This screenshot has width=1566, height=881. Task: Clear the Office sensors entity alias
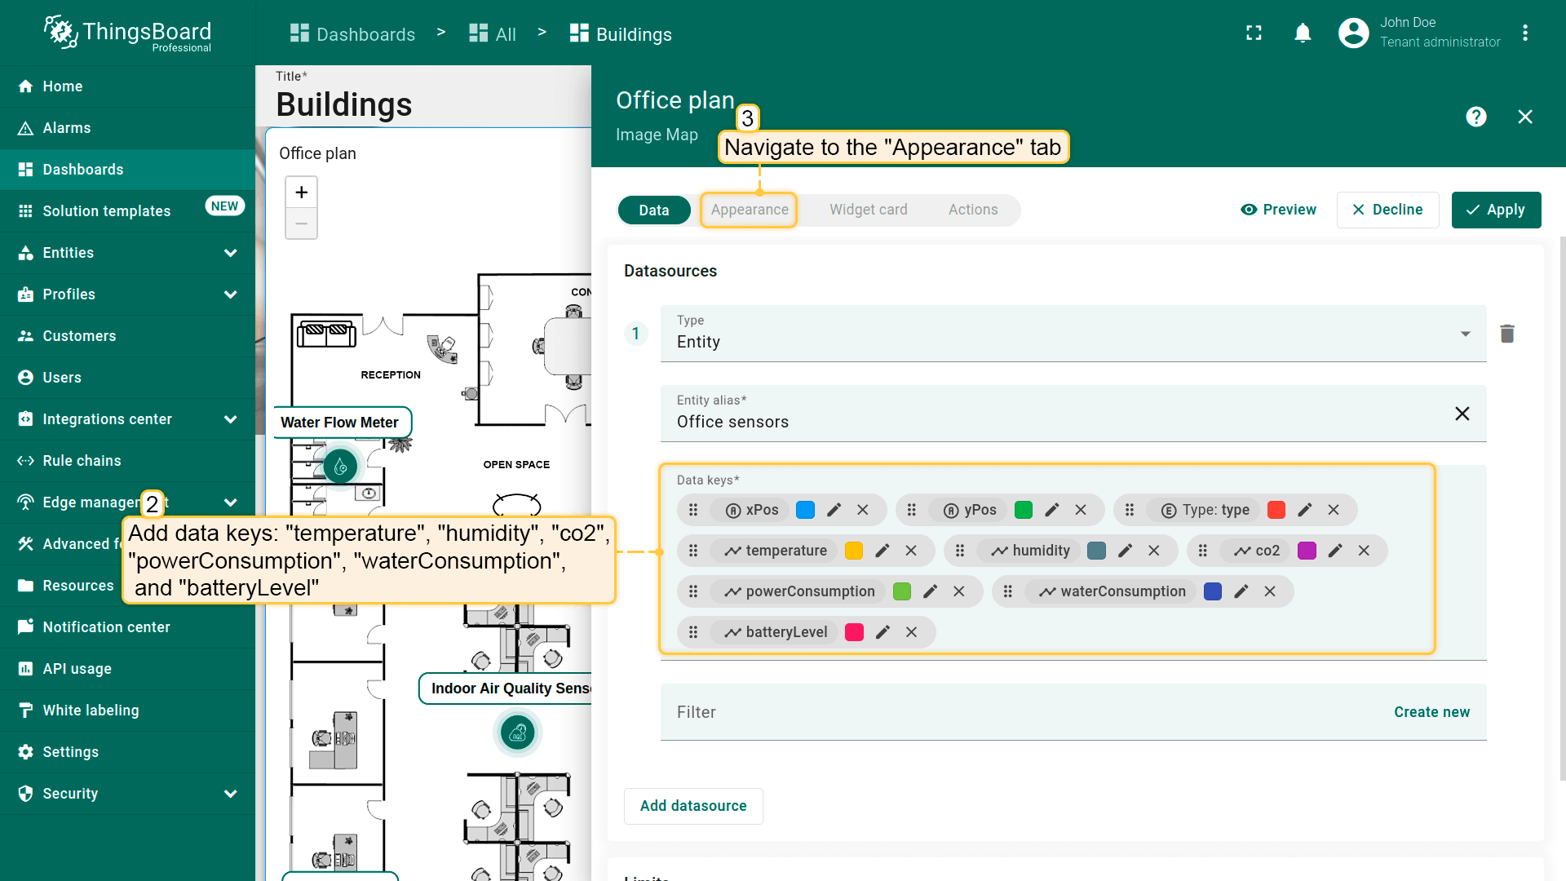click(x=1462, y=414)
